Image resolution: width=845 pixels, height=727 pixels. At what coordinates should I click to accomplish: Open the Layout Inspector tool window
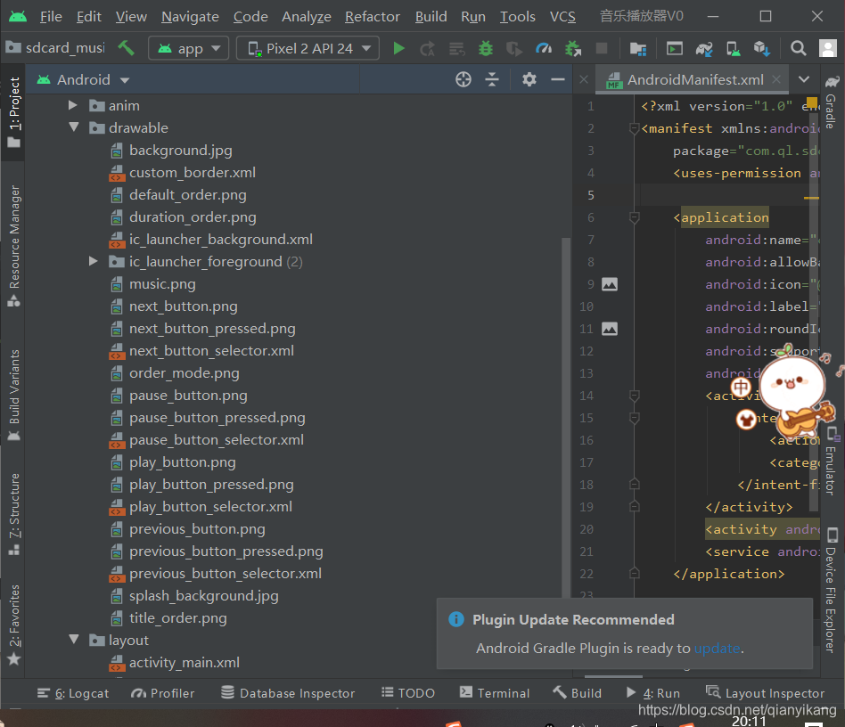(765, 693)
